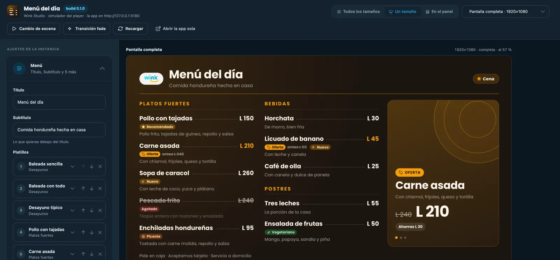Open the Pantalla completa 1920×1080 dropdown
Screen dimensions: 560x260
[506, 12]
